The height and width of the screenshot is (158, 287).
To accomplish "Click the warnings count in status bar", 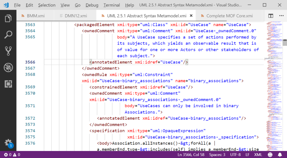I will 17,155.
